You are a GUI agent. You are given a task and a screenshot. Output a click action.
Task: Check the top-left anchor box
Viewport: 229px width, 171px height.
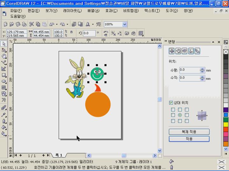(173, 110)
